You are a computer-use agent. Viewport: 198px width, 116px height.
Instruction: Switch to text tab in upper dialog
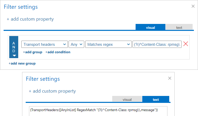pos(179,27)
